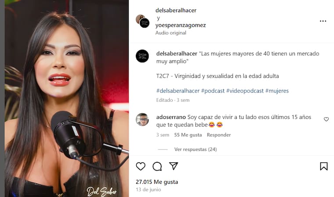The width and height of the screenshot is (334, 197).
Task: Open the yoesperanzagomez profile link
Action: [x=181, y=25]
